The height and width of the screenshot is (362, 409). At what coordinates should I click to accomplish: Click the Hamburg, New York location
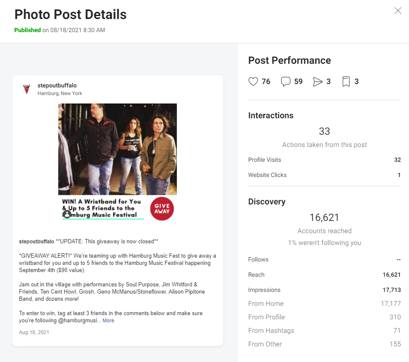(x=60, y=93)
